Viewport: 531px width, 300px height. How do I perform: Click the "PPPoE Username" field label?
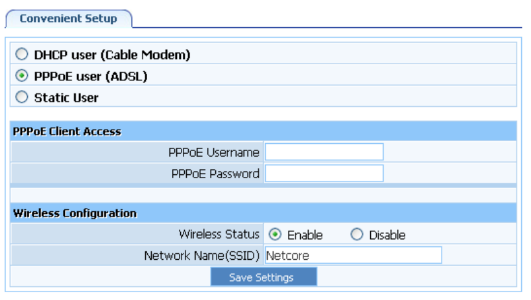[x=213, y=153]
